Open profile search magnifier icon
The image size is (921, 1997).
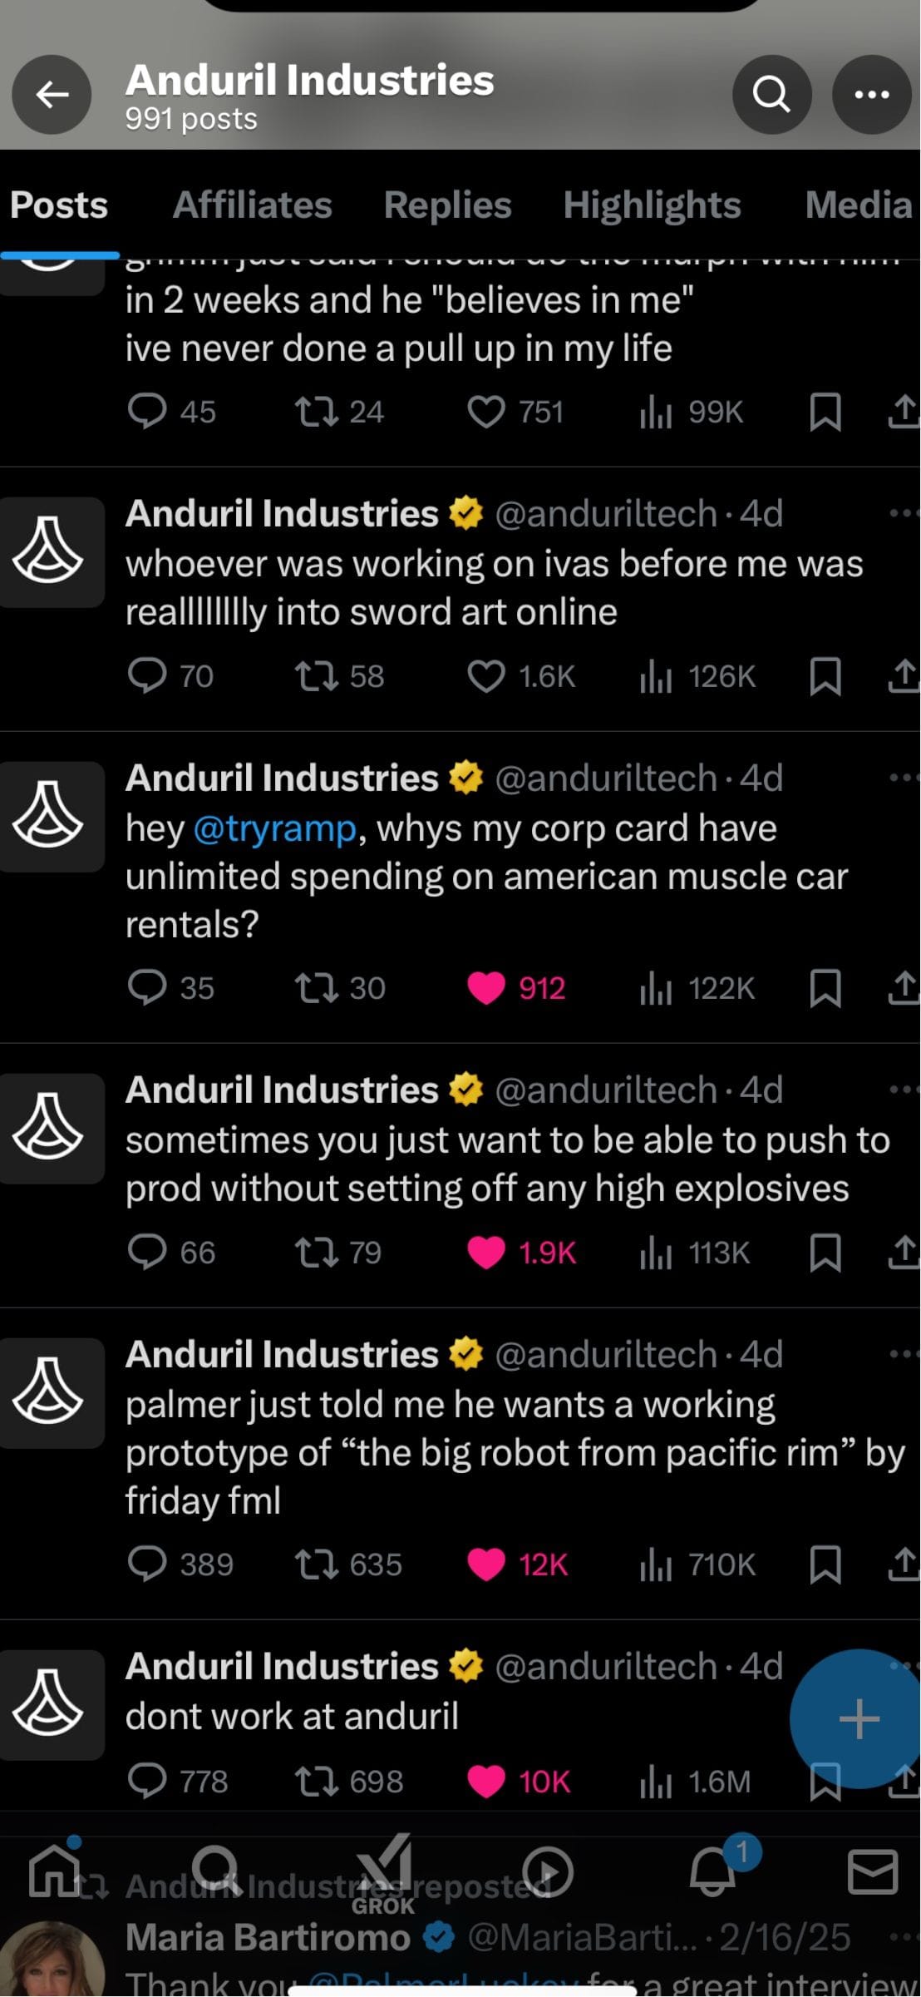pos(771,94)
